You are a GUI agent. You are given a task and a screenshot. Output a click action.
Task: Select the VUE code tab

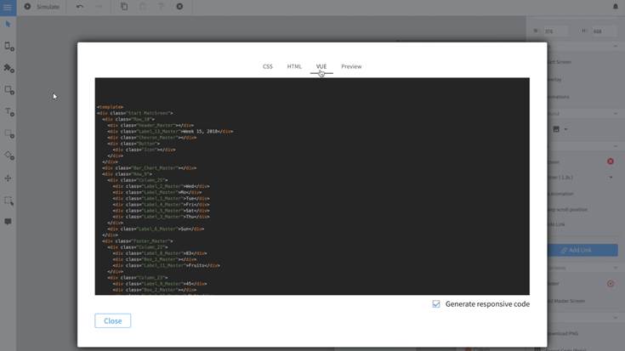pyautogui.click(x=321, y=66)
